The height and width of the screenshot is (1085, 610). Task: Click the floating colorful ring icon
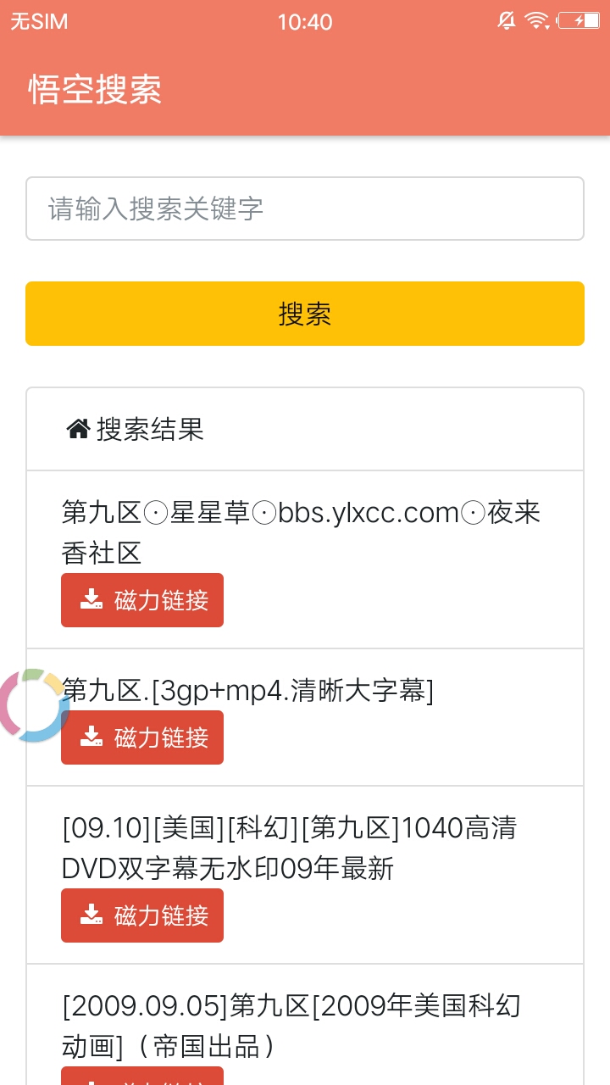32,705
